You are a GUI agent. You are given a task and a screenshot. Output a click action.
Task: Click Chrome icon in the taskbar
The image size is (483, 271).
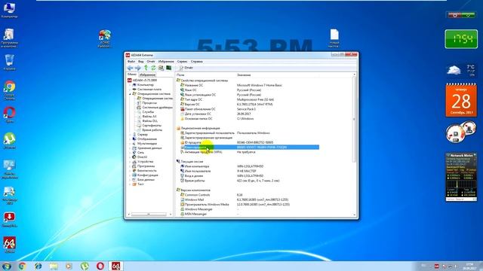(22, 266)
